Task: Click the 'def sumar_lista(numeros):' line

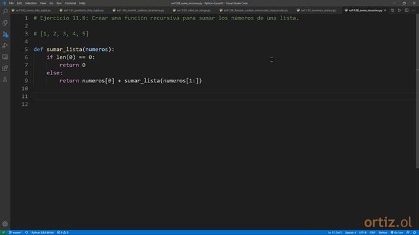Action: pyautogui.click(x=74, y=50)
